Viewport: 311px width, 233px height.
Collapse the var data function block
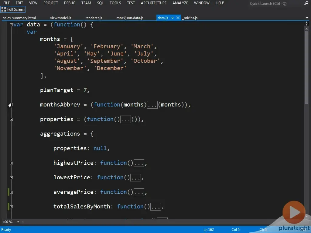[x=11, y=25]
